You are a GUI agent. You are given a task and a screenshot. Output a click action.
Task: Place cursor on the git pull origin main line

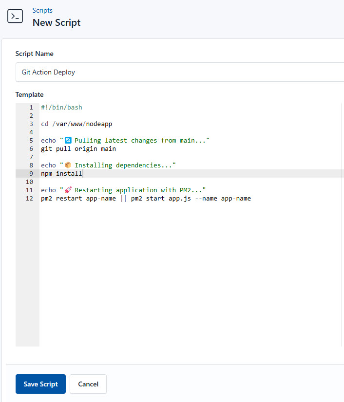click(x=78, y=148)
